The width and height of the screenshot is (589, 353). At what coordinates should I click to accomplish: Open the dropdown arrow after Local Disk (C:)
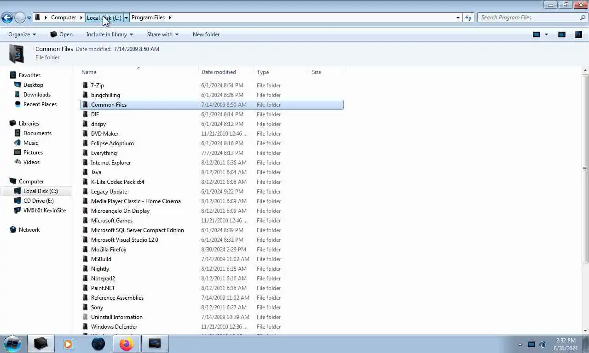127,17
